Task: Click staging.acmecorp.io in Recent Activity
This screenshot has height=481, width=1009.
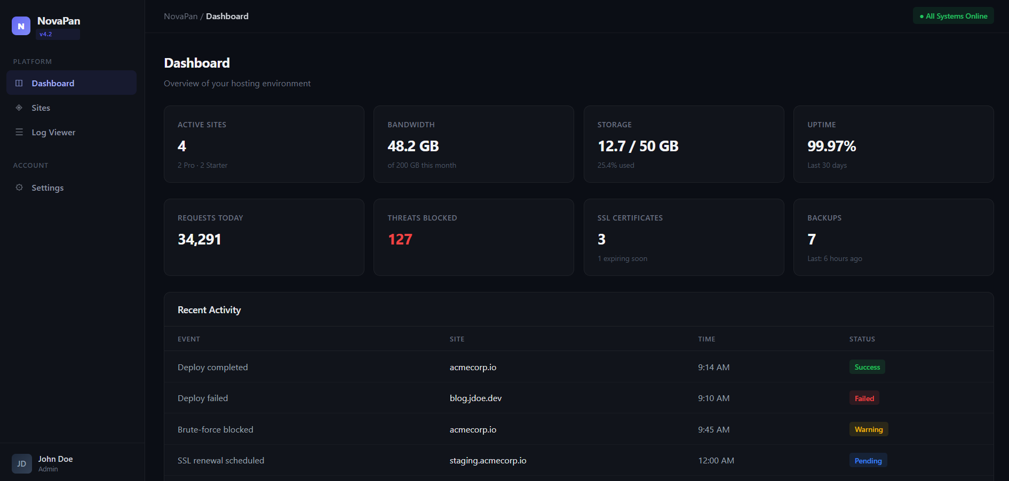Action: (488, 461)
